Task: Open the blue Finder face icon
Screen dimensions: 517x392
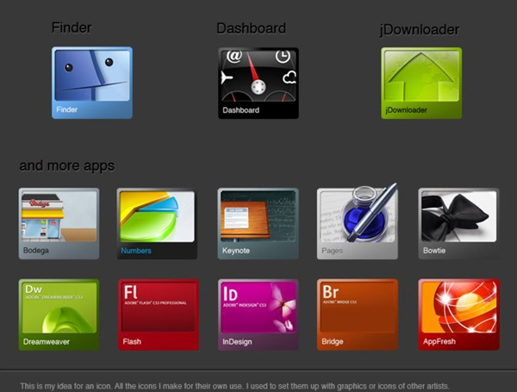Action: click(x=92, y=83)
